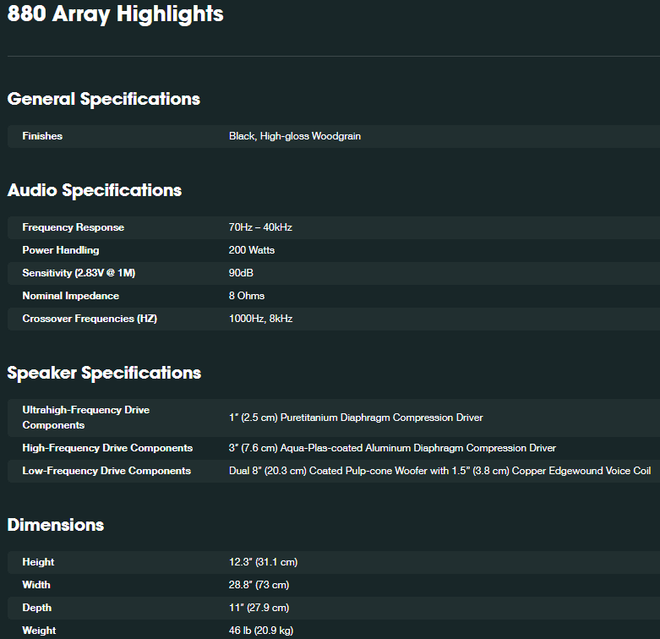Click the Dimensions section heading
The height and width of the screenshot is (639, 660).
(56, 525)
